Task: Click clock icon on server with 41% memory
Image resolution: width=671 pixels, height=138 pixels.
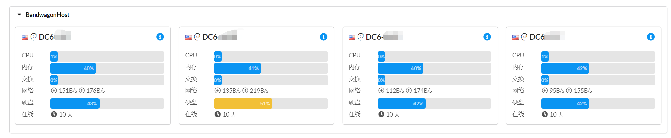Action: coord(218,114)
